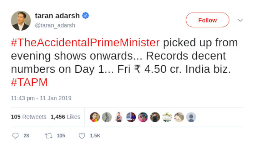Screen dimensions: 253x153
Task: Open the #TAPM hashtag link
Action: [x=29, y=83]
